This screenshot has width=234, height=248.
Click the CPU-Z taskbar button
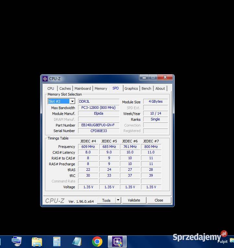(117, 241)
